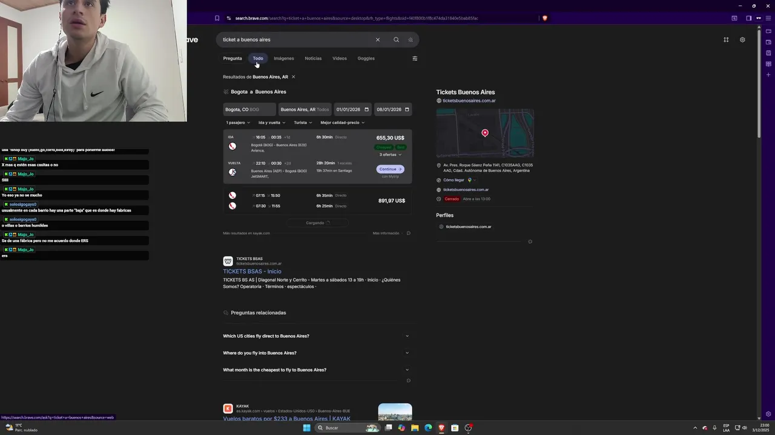This screenshot has width=775, height=435.
Task: Click the KAYAK result thumbnail image
Action: tap(395, 412)
